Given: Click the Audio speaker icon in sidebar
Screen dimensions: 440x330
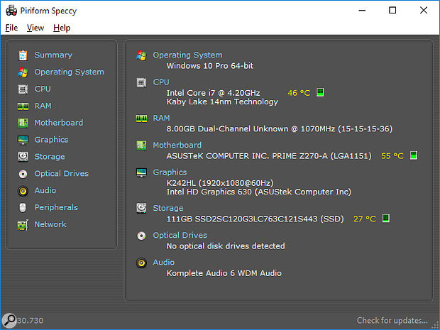Looking at the screenshot, I should 23,191.
